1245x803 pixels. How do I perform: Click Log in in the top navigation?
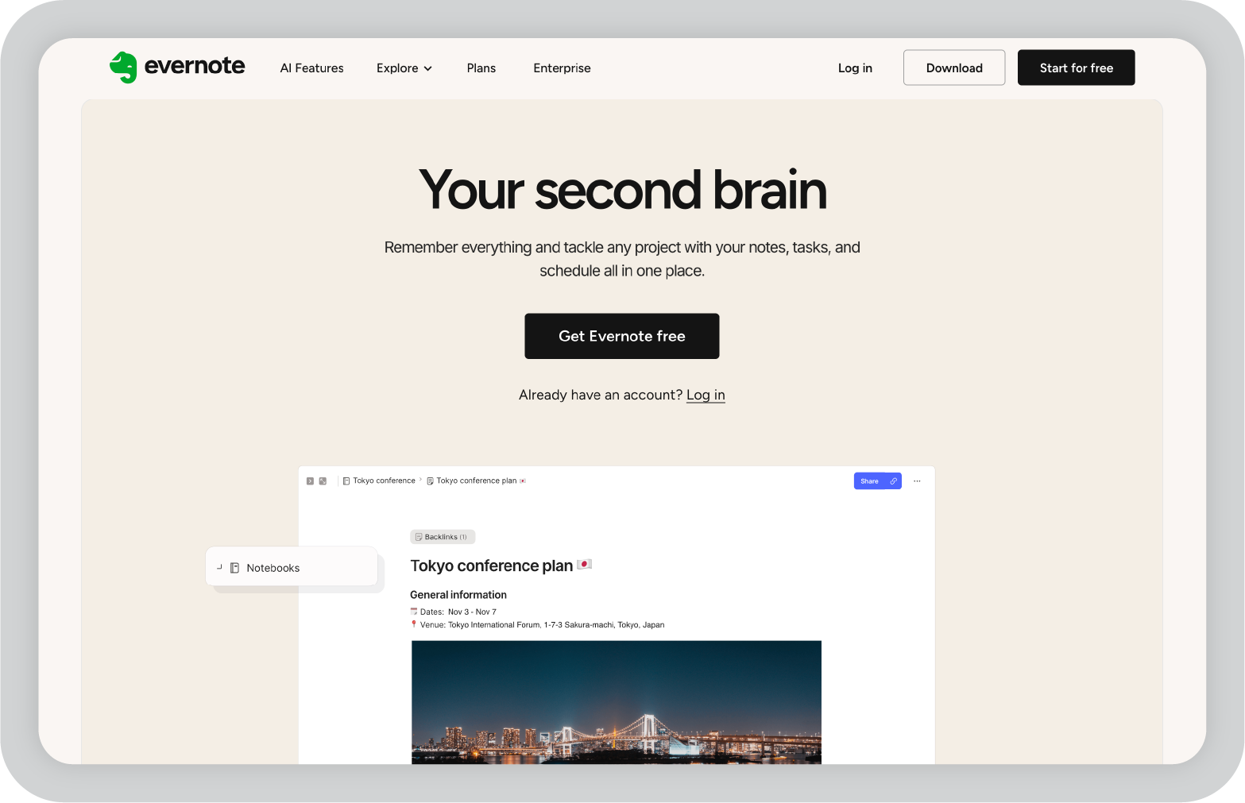(855, 68)
